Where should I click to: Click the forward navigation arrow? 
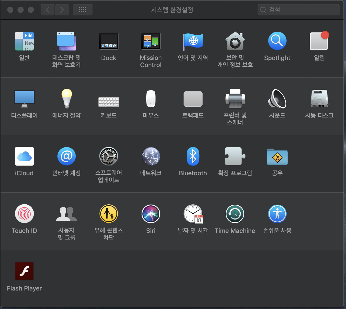point(62,10)
